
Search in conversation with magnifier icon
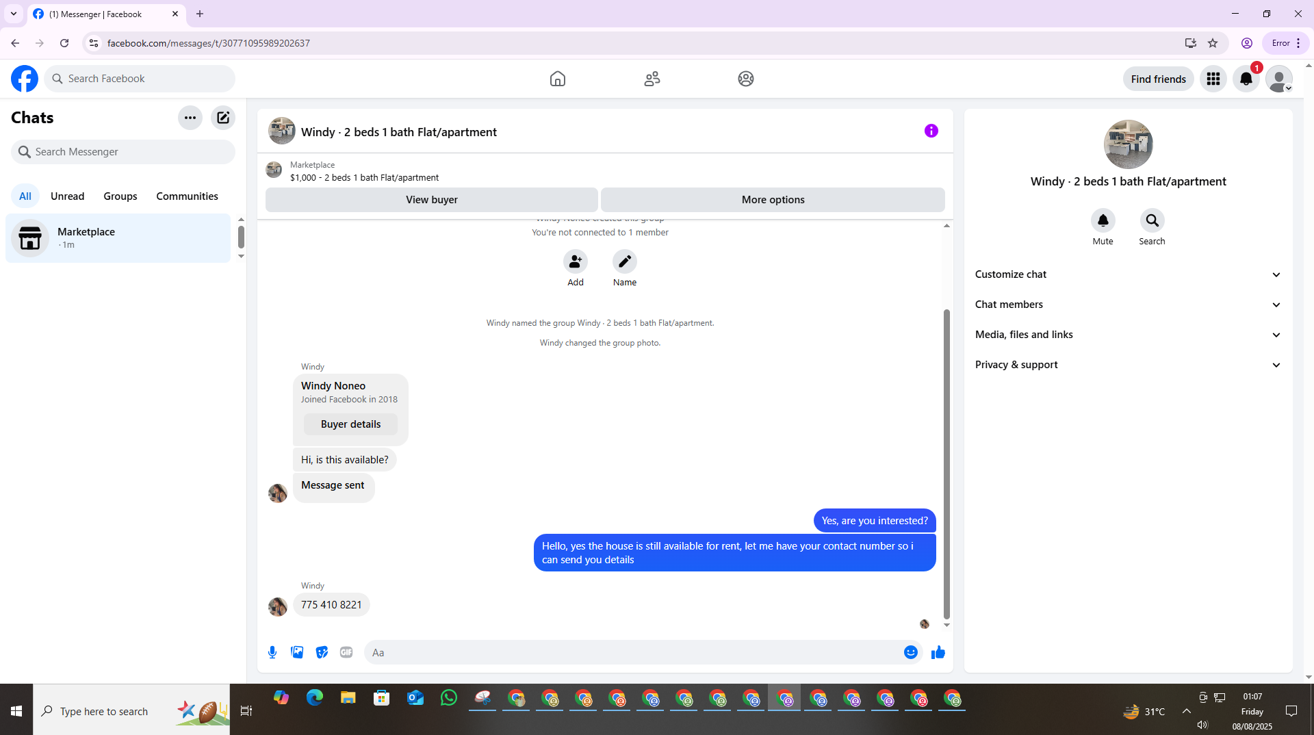[1152, 220]
